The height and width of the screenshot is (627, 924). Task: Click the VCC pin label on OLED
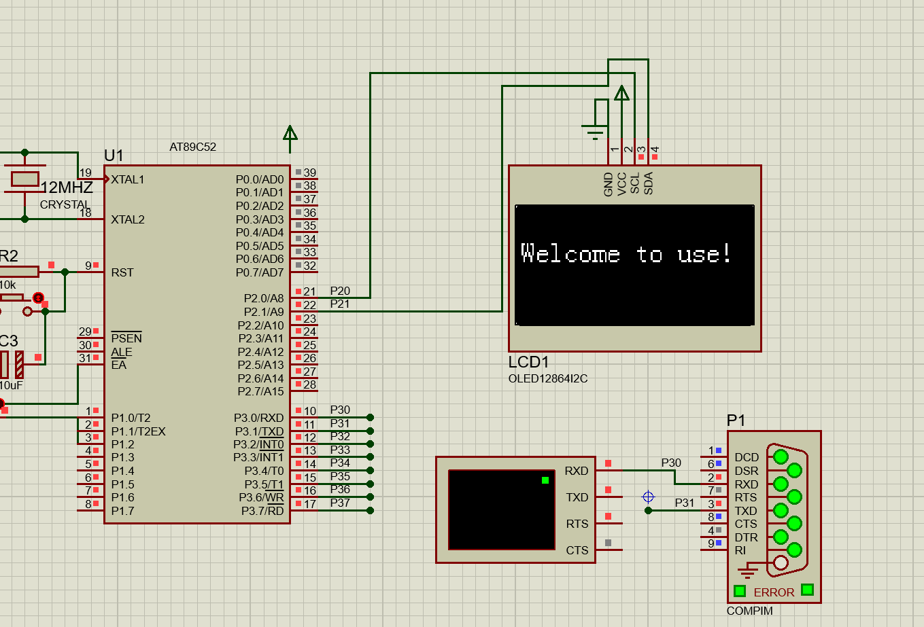[622, 184]
